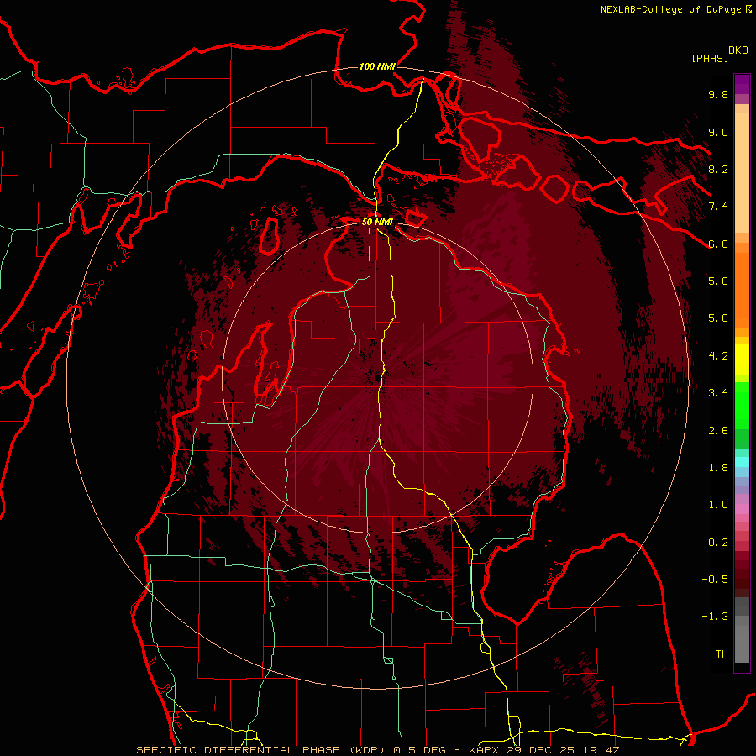Click the 1.8 value on color scale
This screenshot has width=756, height=756.
[718, 468]
